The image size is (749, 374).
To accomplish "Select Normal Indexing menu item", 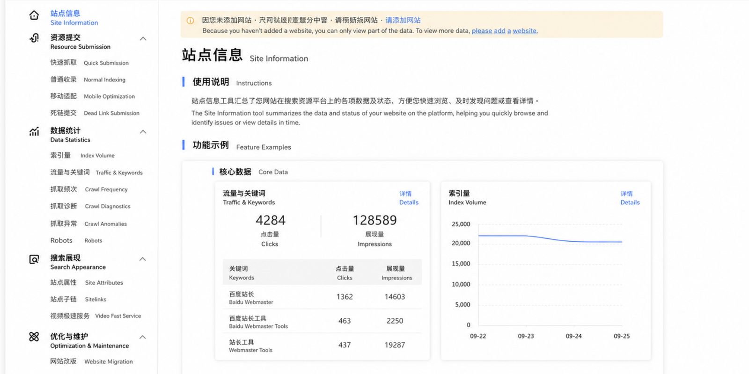I will tap(88, 79).
